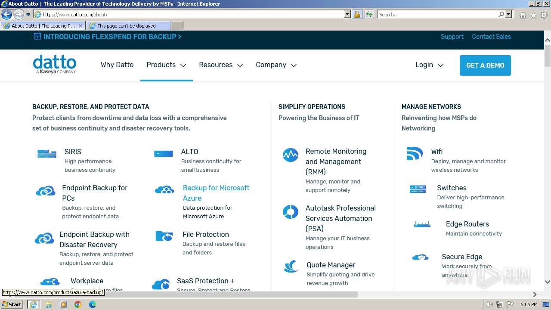Click the taskbar clock showing 6:06 PM
Image resolution: width=551 pixels, height=310 pixels.
tap(529, 304)
